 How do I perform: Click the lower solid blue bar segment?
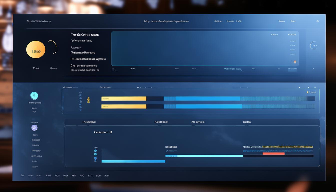click(209, 106)
